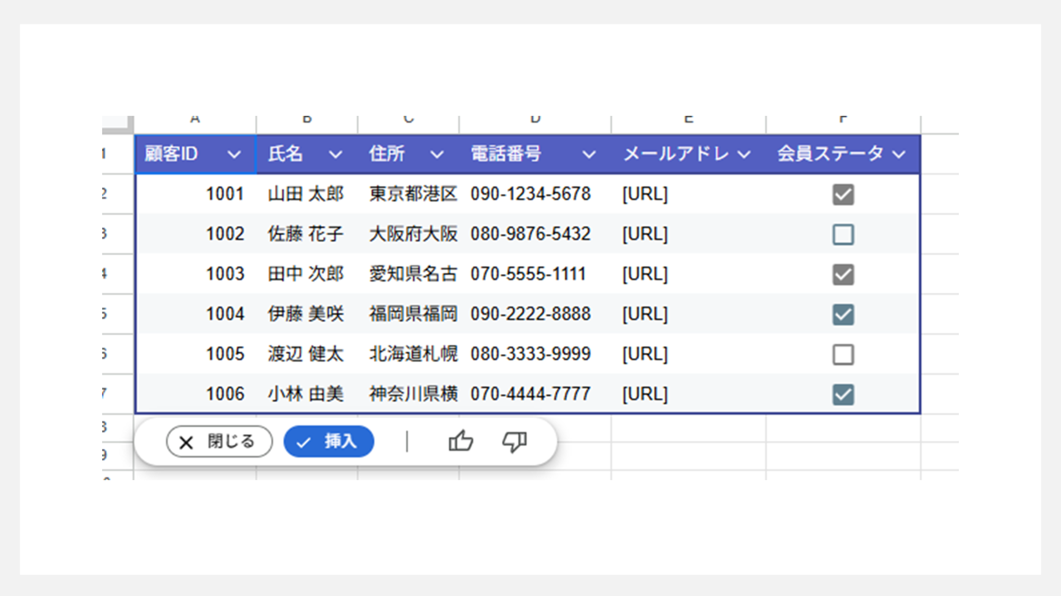Select the [URL] cell in 小林 由美 row

tap(689, 394)
